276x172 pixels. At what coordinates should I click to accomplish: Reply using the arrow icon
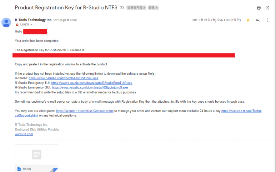tap(258, 20)
